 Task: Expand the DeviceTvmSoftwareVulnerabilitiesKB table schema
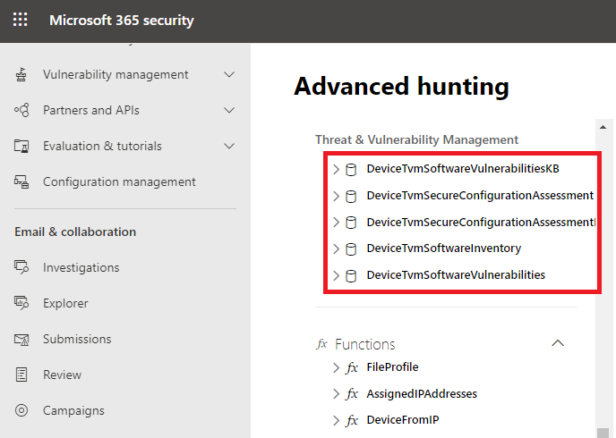[336, 169]
